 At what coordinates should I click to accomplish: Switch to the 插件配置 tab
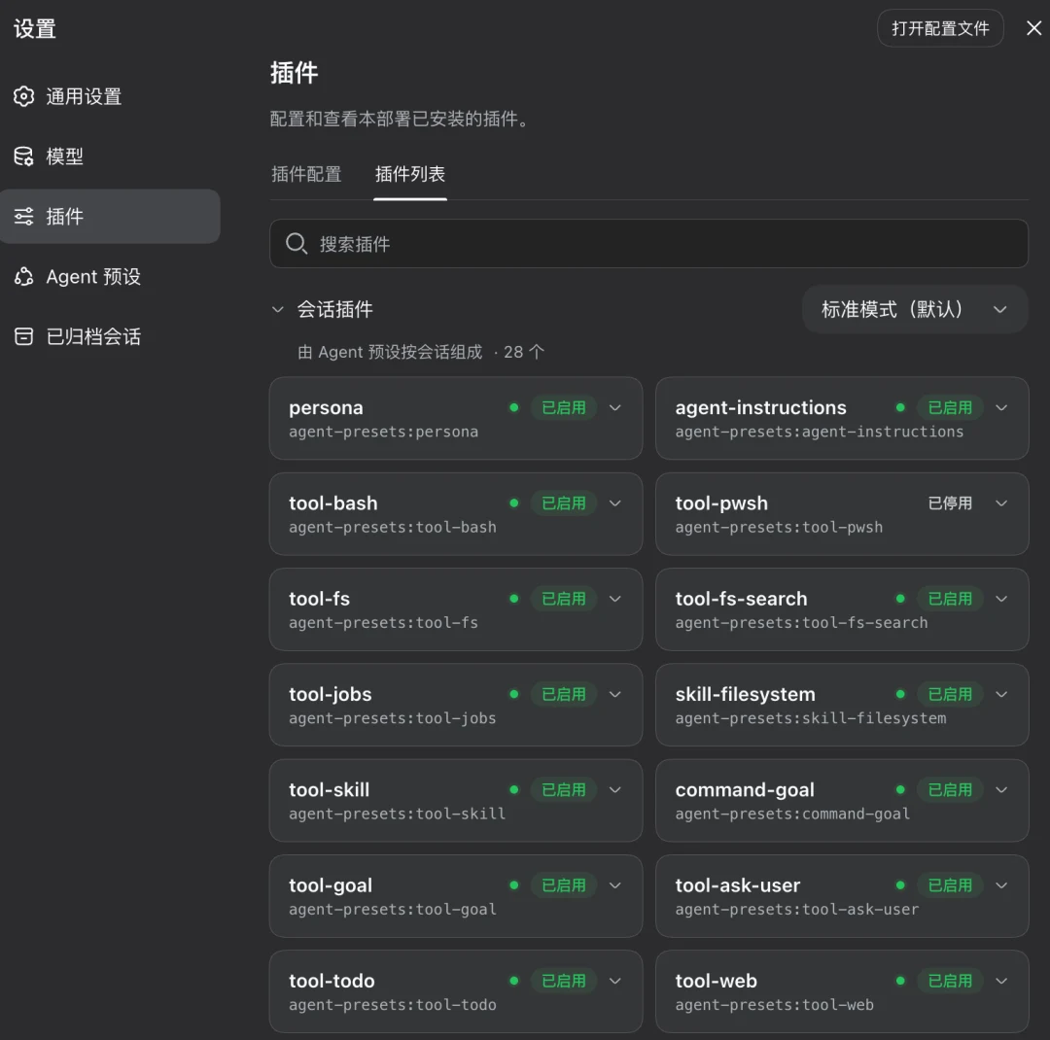coord(306,174)
